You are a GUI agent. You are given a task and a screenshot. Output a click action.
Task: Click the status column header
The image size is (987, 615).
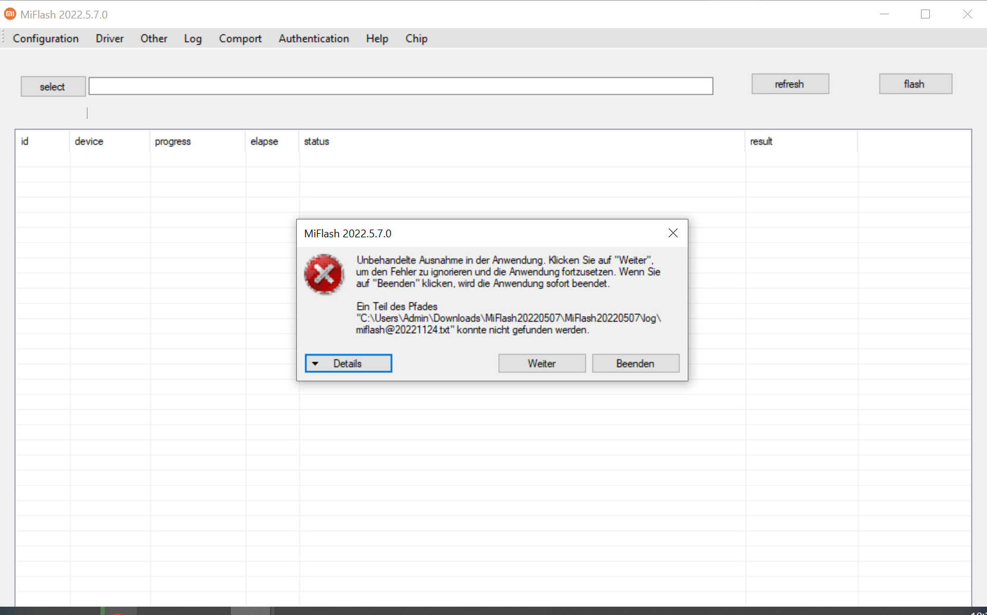coord(317,142)
